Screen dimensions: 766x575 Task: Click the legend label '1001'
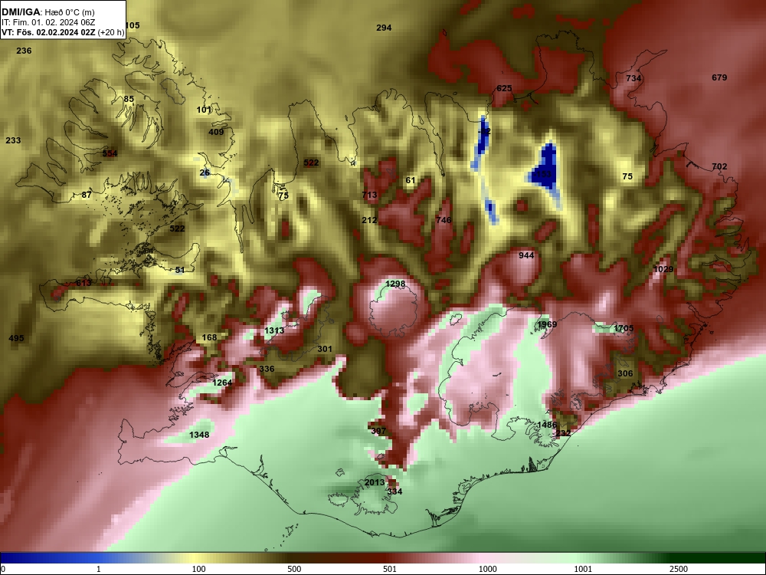tap(583, 569)
